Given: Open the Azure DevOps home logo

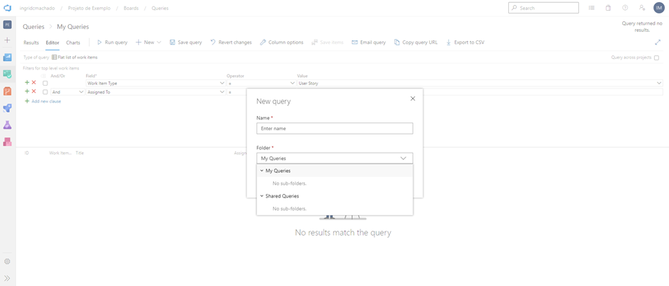Looking at the screenshot, I should tap(7, 8).
